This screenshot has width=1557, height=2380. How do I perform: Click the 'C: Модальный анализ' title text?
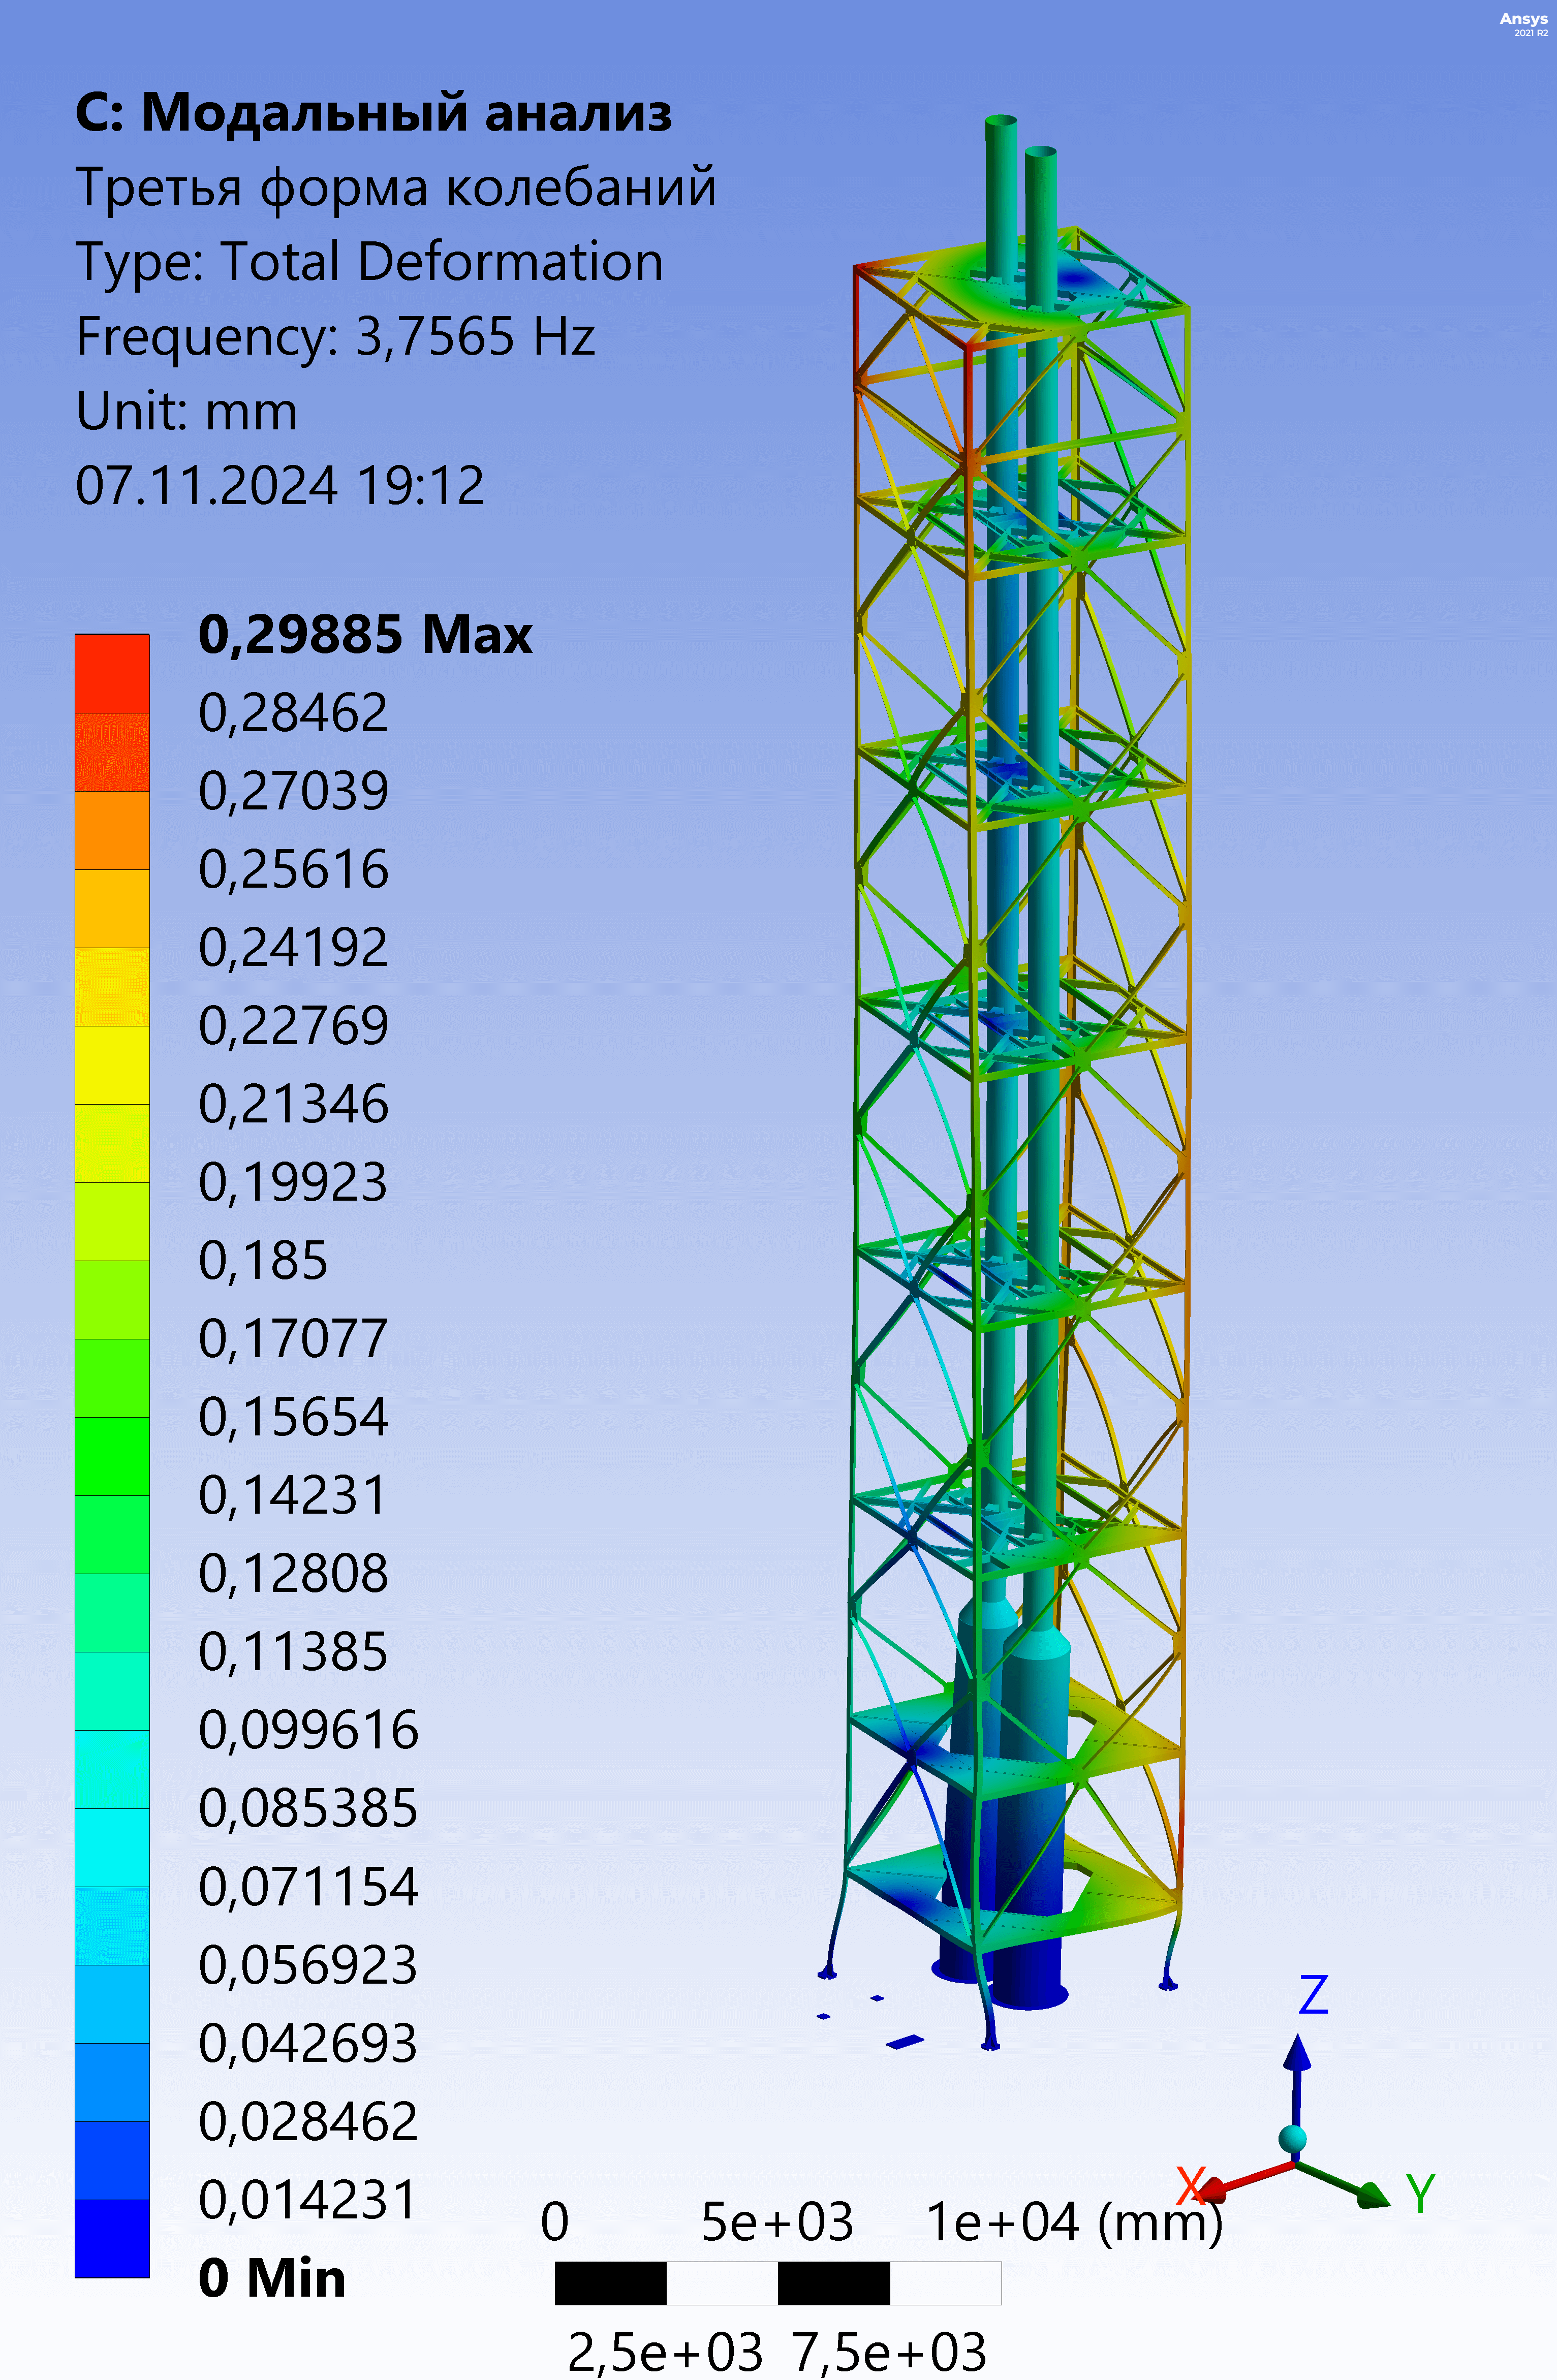[x=373, y=112]
